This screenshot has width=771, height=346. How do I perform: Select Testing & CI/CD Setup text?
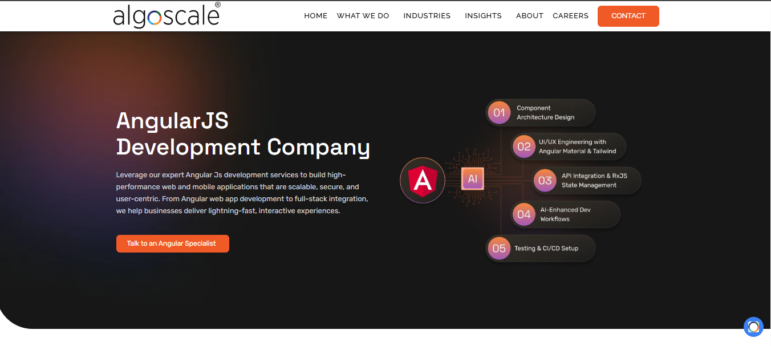(546, 249)
